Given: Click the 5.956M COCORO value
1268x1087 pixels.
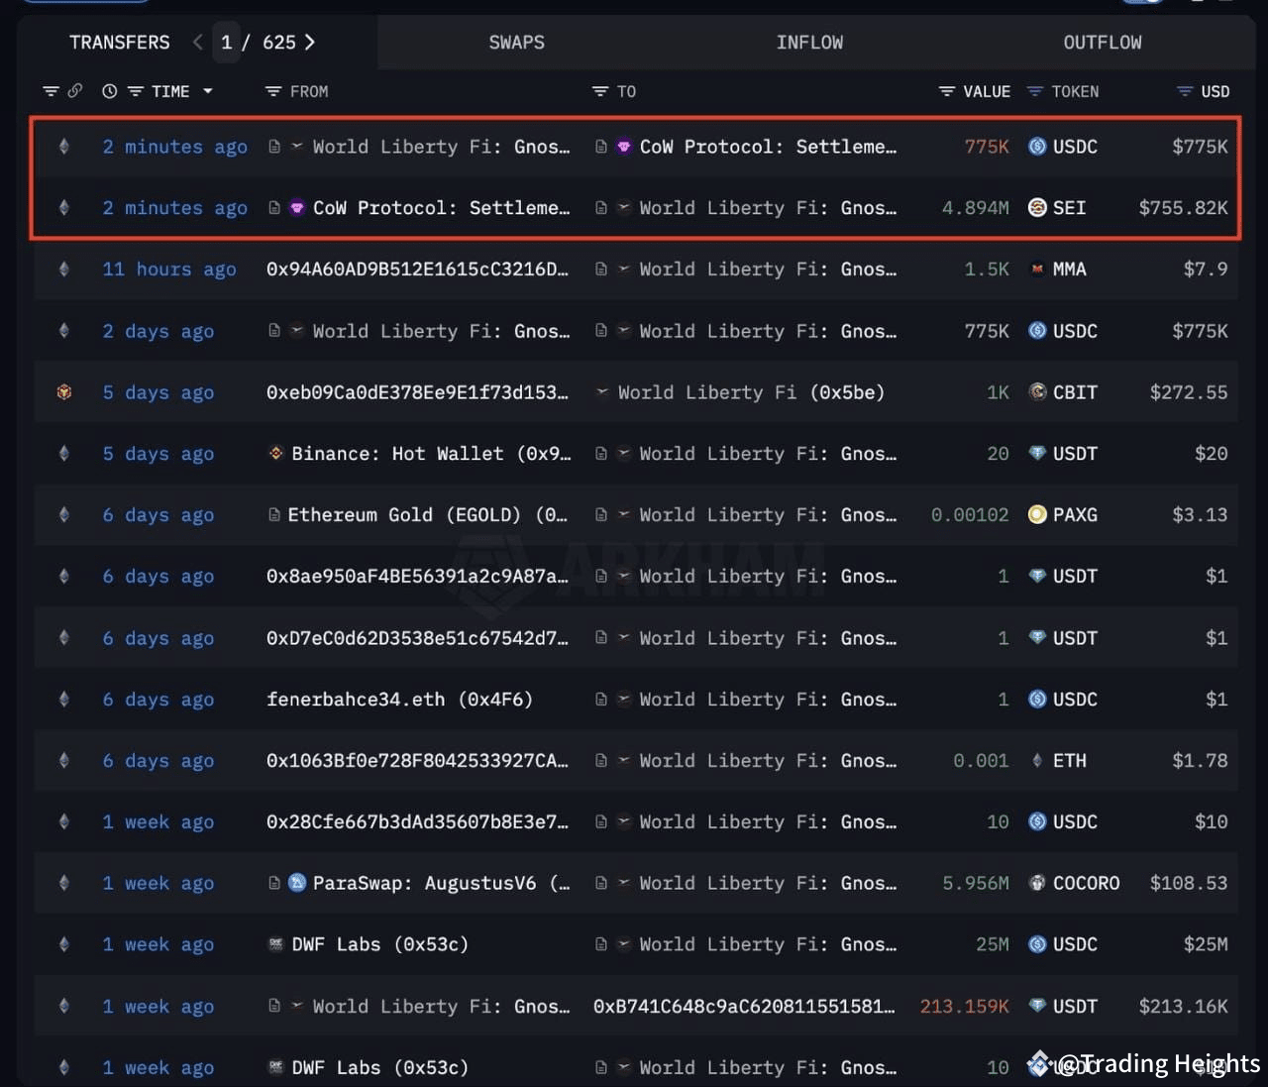Looking at the screenshot, I should click(x=976, y=883).
